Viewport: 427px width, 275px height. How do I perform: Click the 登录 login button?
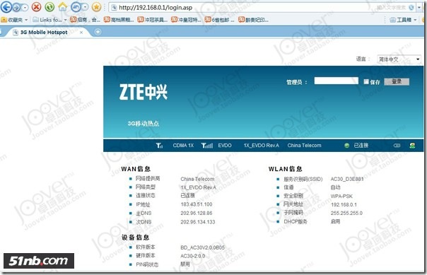(x=397, y=81)
